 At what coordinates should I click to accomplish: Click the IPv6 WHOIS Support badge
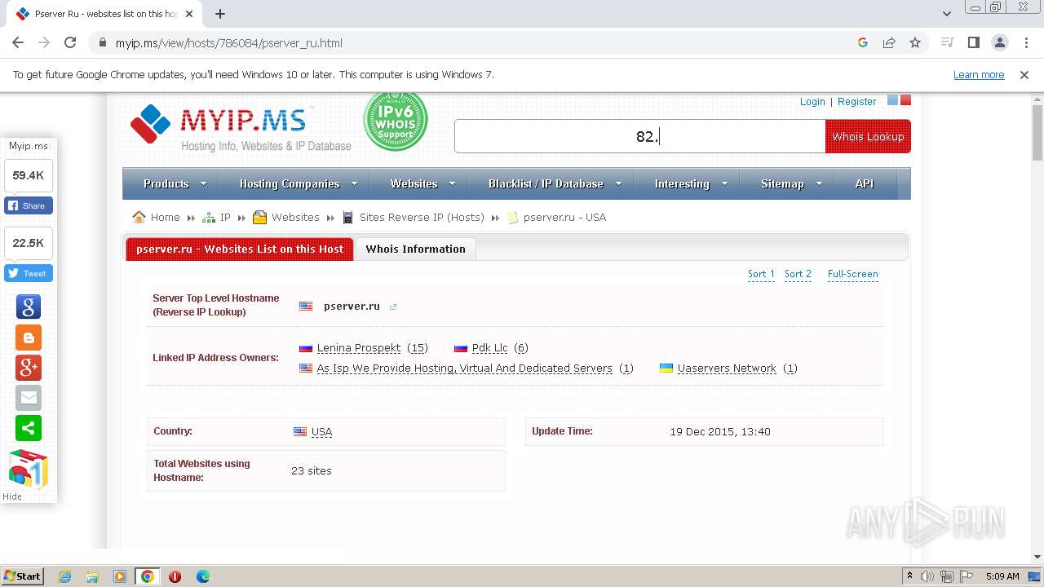click(396, 121)
